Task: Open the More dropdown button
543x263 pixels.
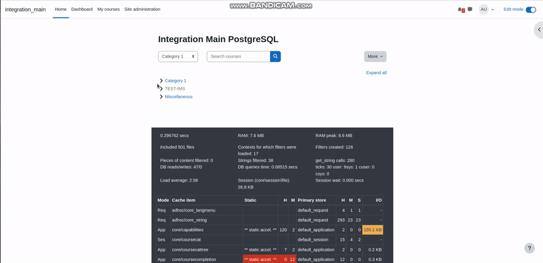Action: click(x=375, y=56)
